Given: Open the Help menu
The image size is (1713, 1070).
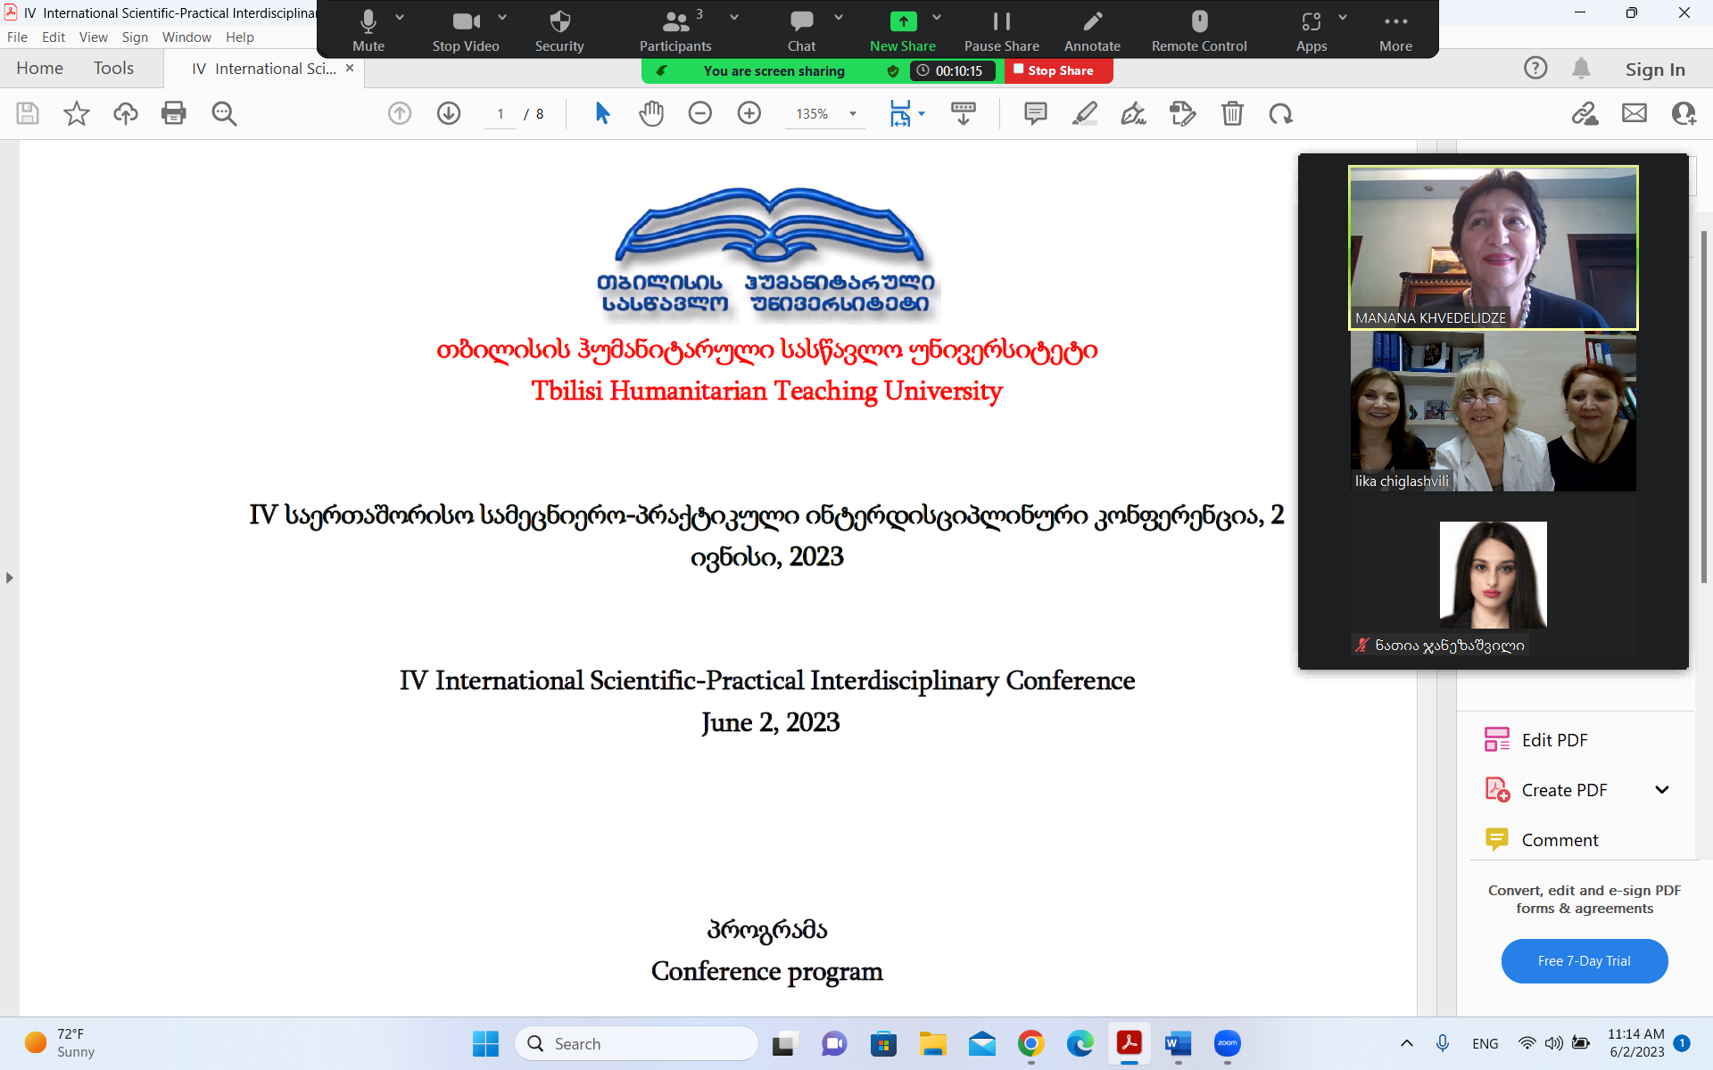Looking at the screenshot, I should [x=240, y=37].
